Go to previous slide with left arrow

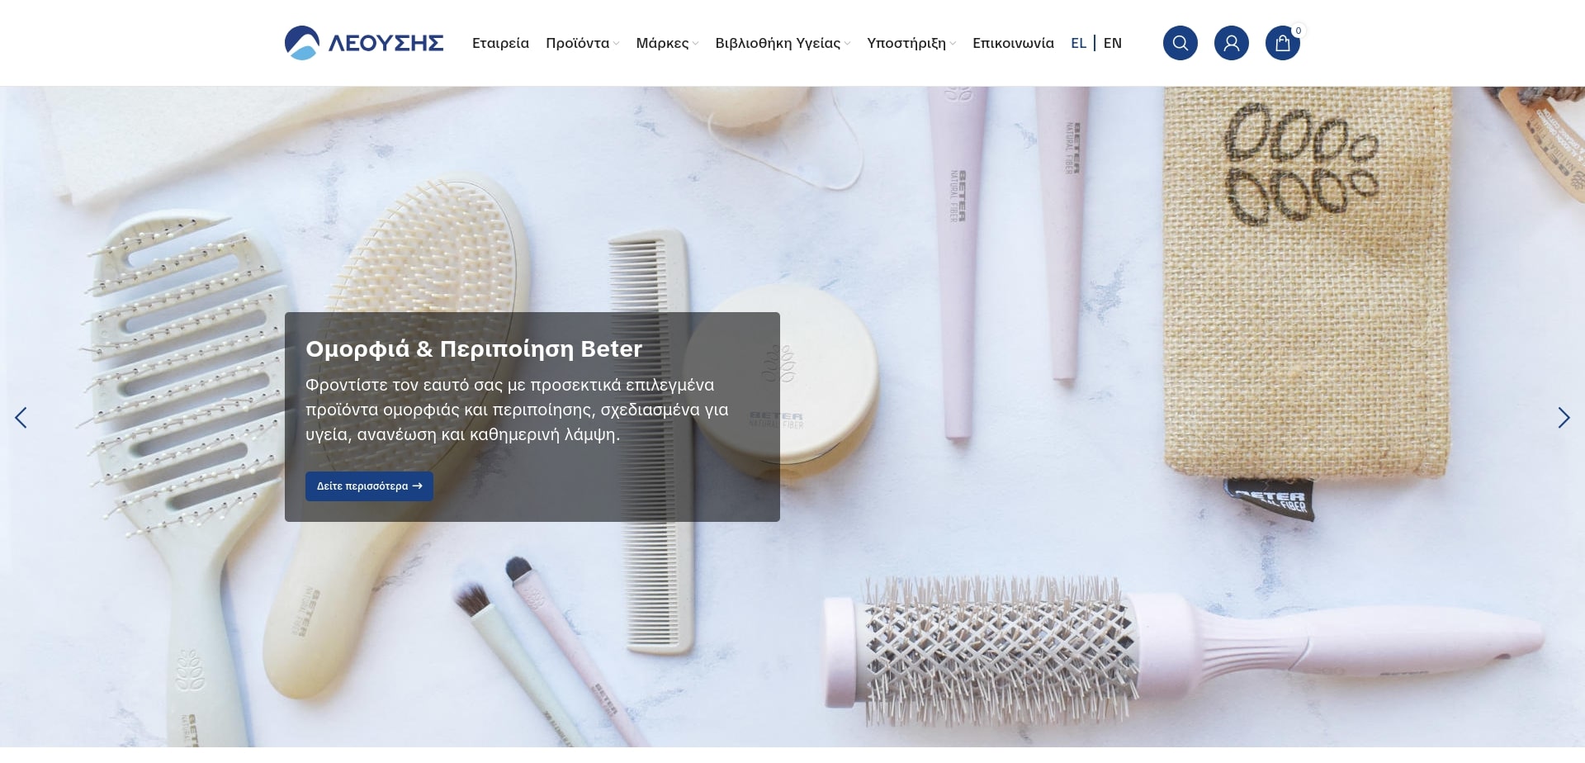click(21, 418)
